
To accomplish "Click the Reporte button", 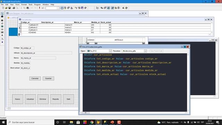I will (55, 99).
